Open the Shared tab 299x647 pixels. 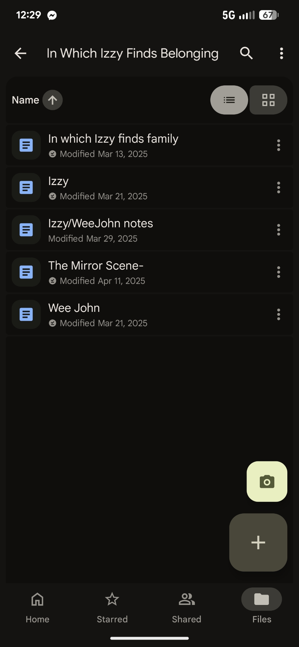[x=187, y=606]
